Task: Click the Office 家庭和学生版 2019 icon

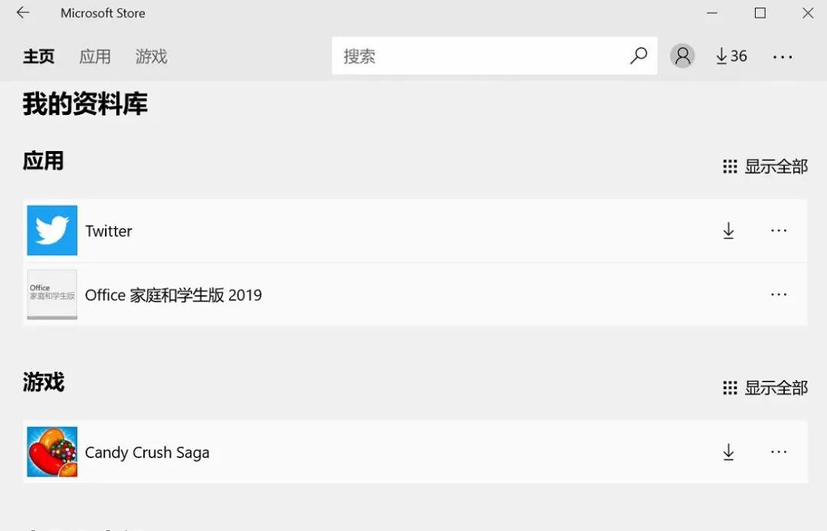Action: point(51,294)
